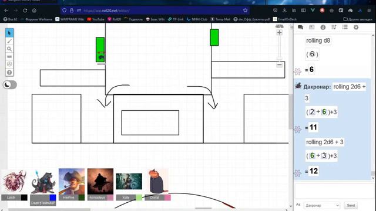The height and width of the screenshot is (211, 376).
Task: Activate the freehand Draw tool
Action: pos(9,41)
